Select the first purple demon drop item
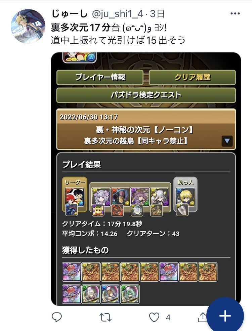The height and width of the screenshot is (331, 252). click(x=72, y=272)
